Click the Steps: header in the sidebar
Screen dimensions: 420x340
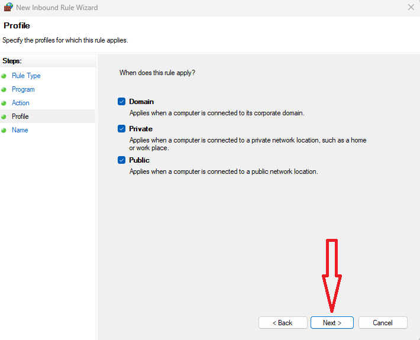click(x=12, y=61)
